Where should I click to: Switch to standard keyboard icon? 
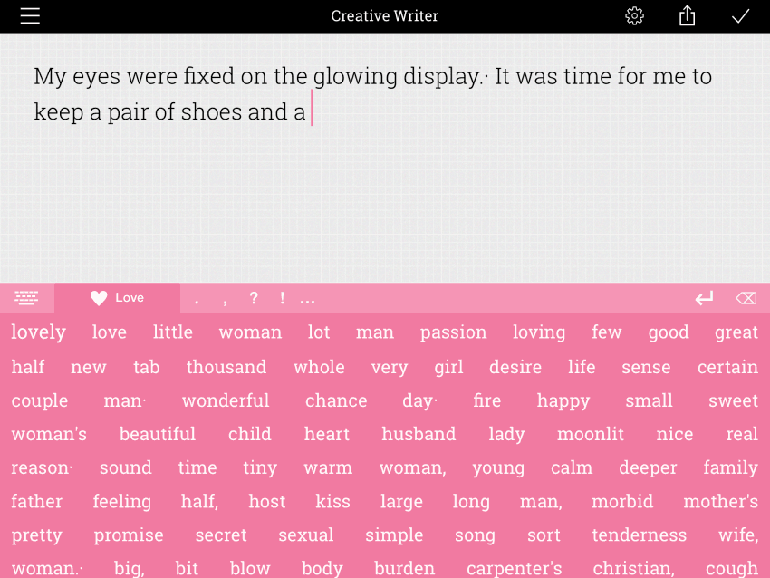(26, 298)
